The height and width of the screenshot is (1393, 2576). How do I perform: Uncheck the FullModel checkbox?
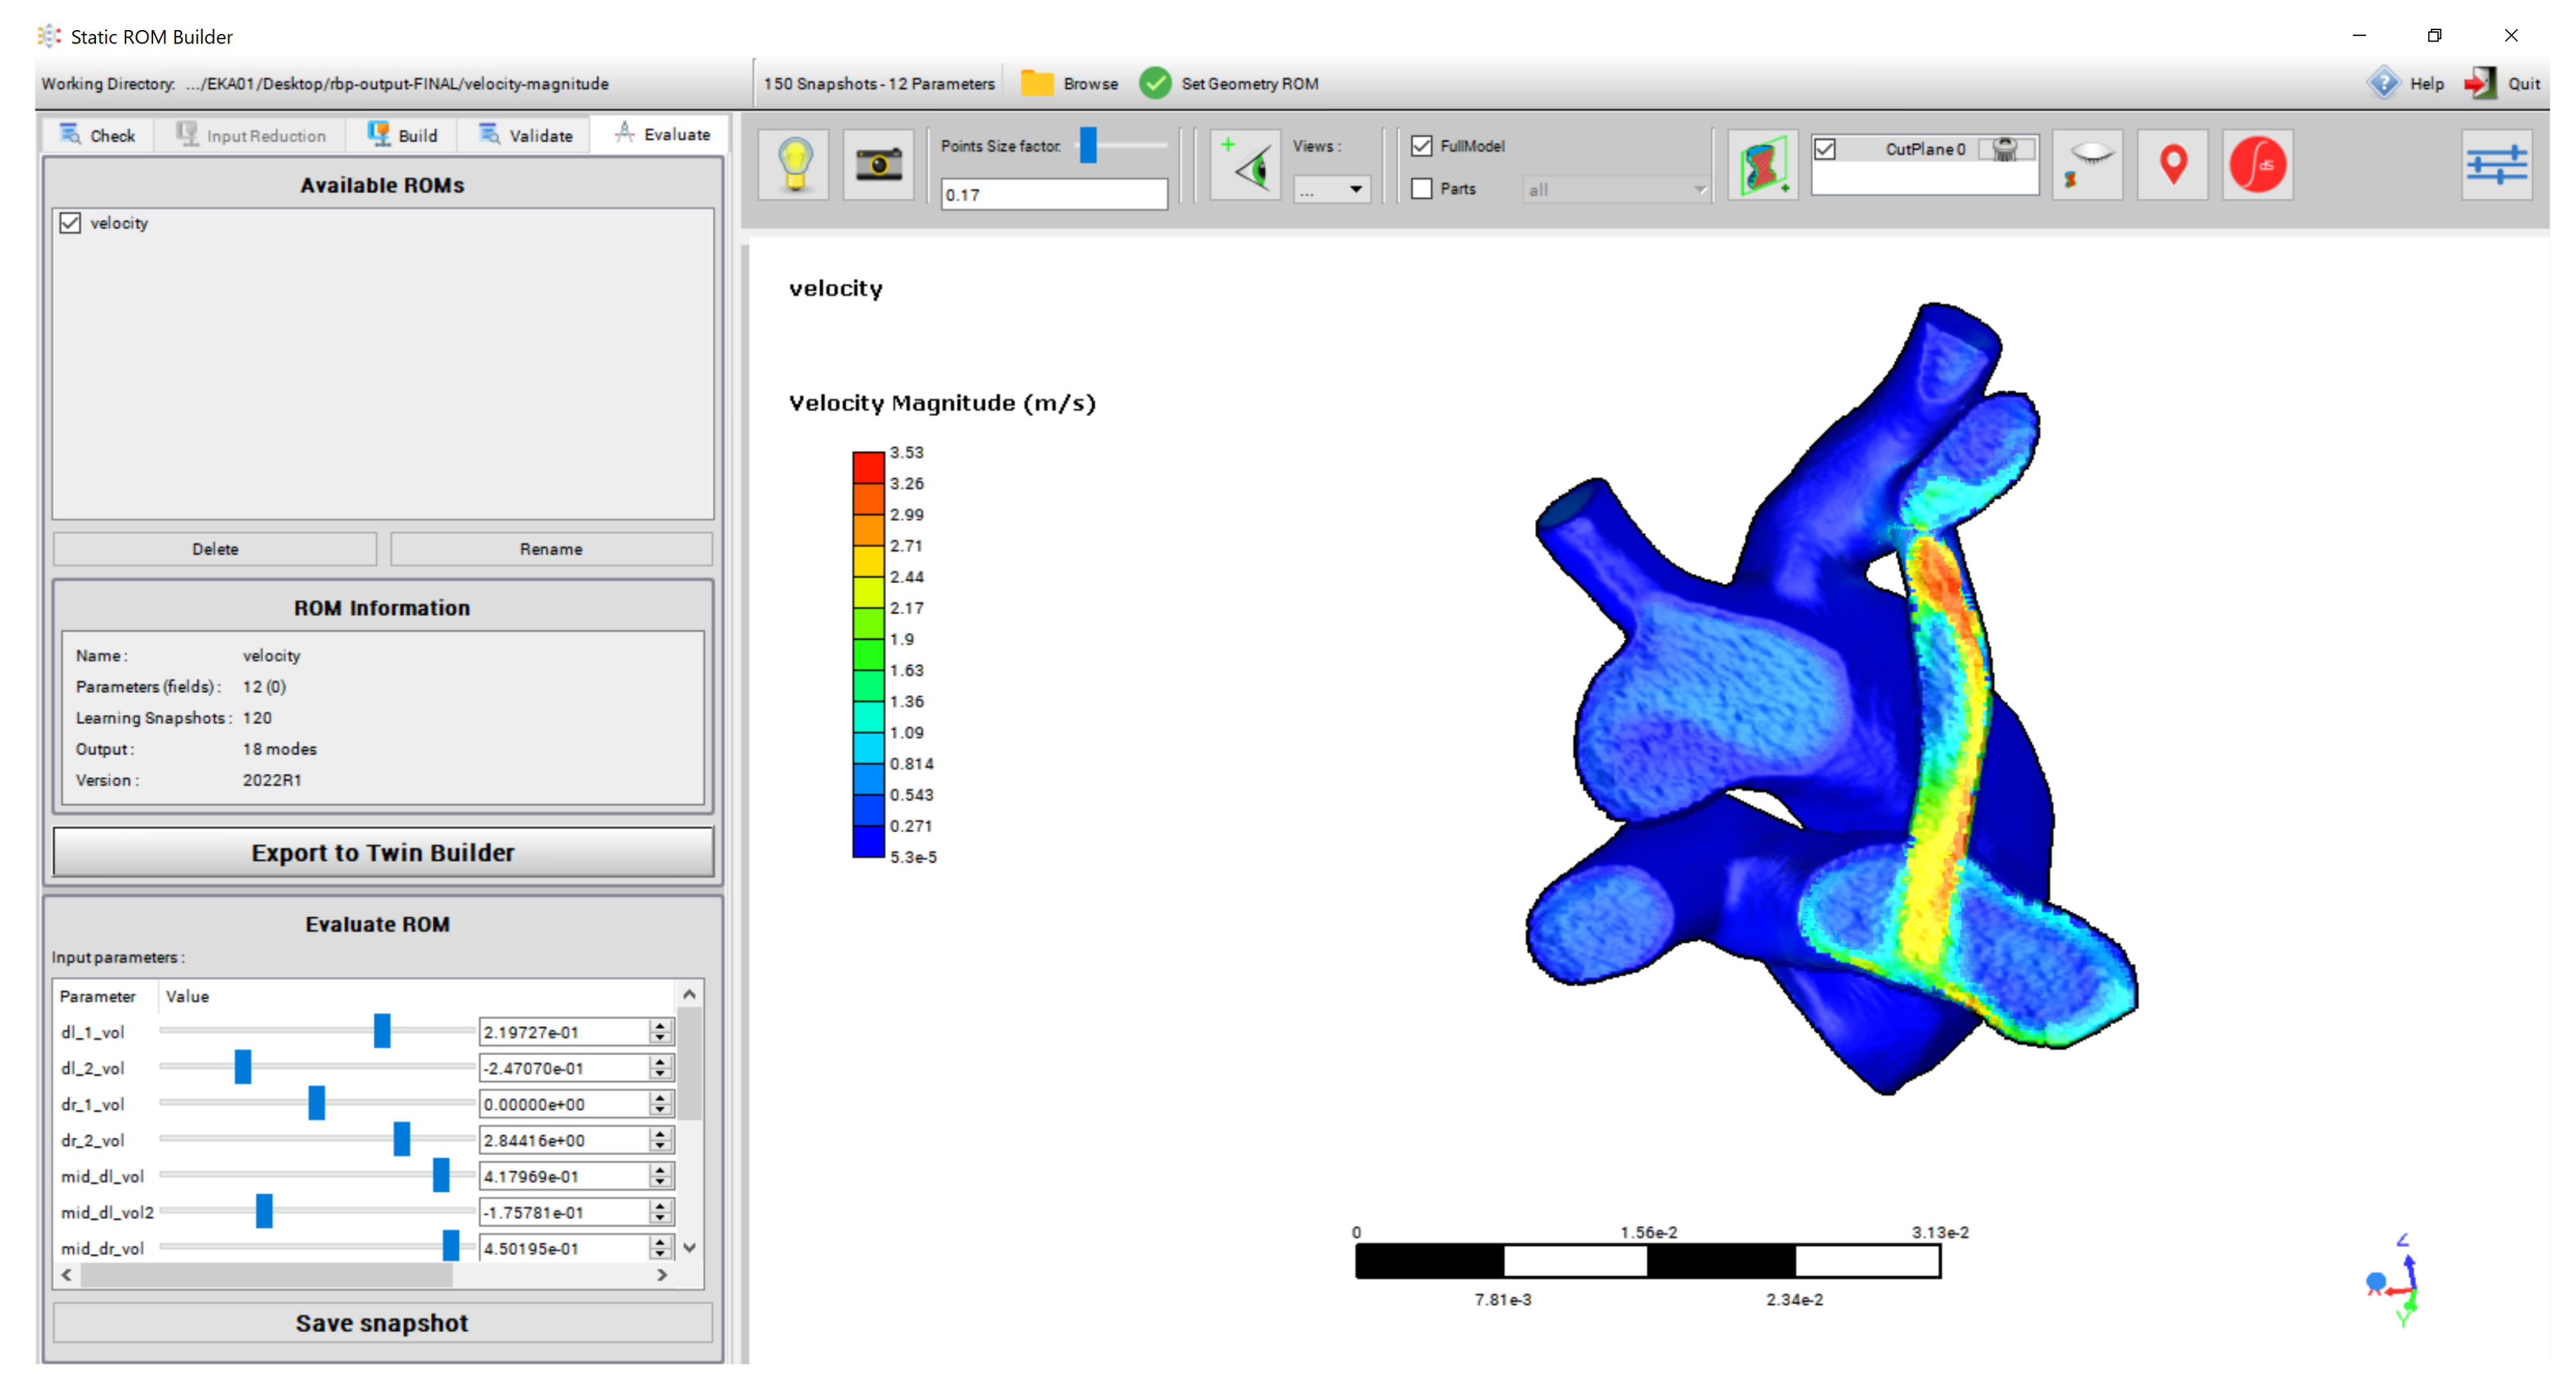(x=1421, y=146)
